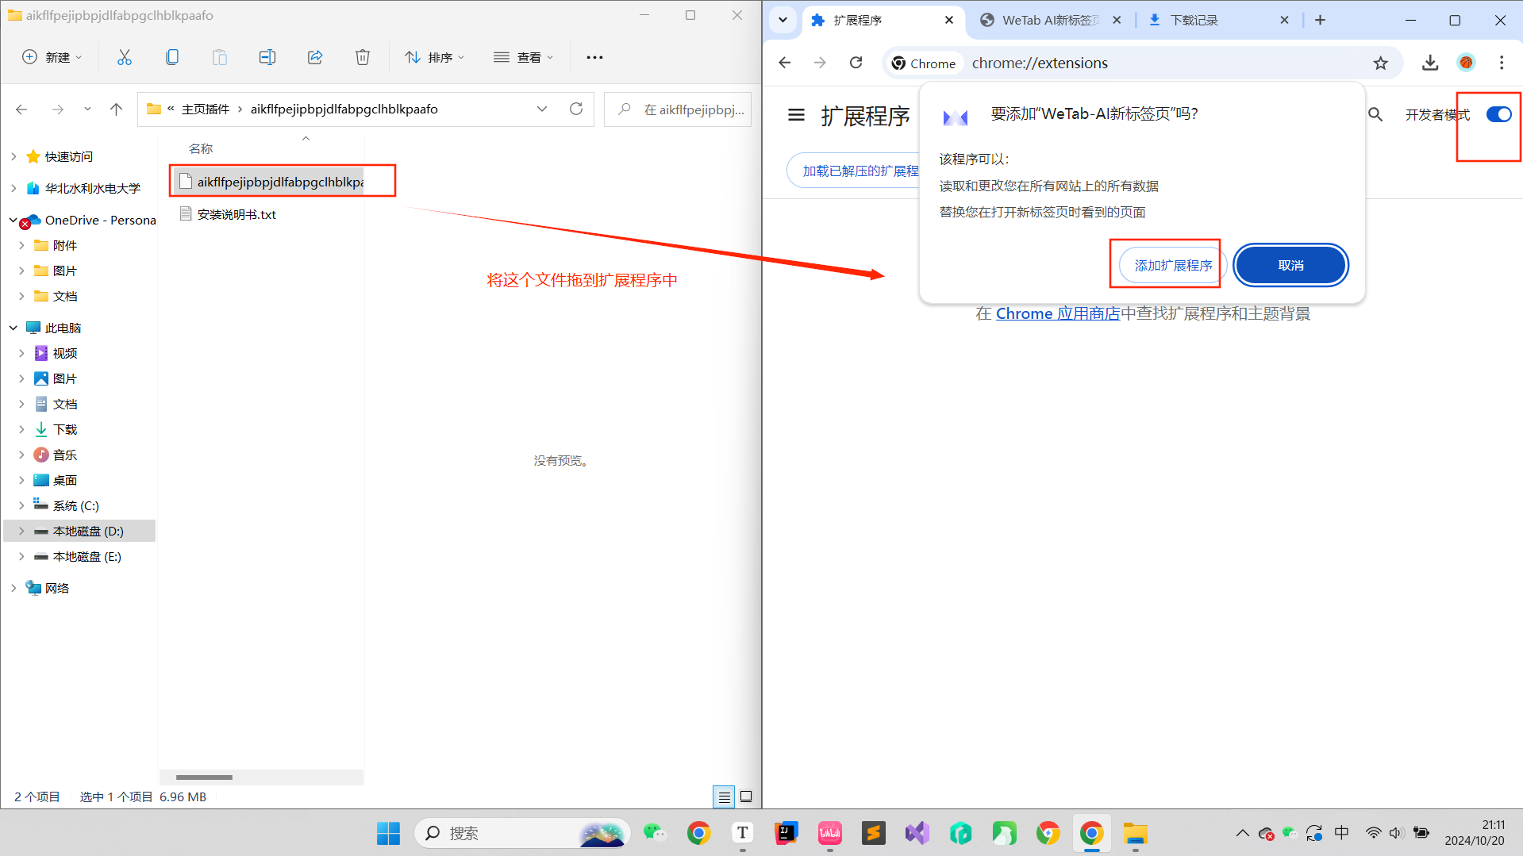Click the 名称 column header

pos(201,148)
